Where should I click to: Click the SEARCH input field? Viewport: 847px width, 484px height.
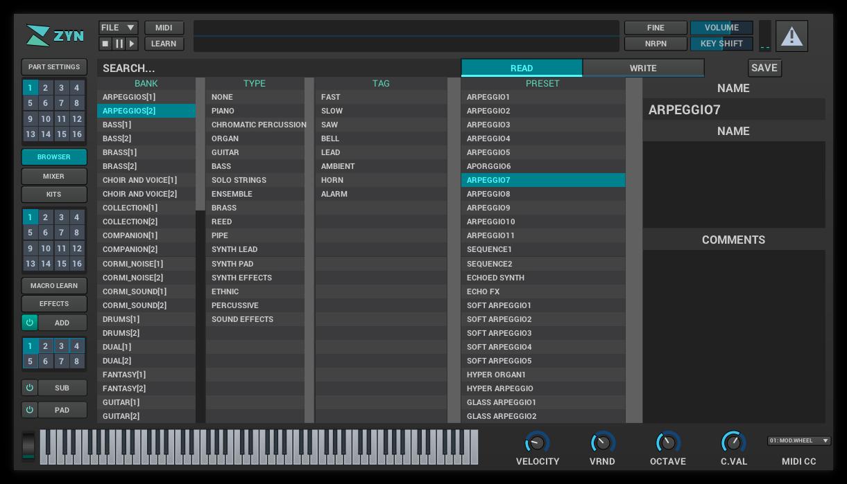[279, 68]
